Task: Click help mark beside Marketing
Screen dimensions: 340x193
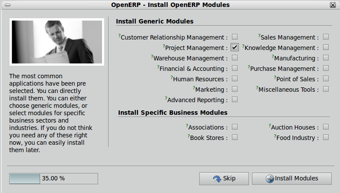Action: point(194,88)
